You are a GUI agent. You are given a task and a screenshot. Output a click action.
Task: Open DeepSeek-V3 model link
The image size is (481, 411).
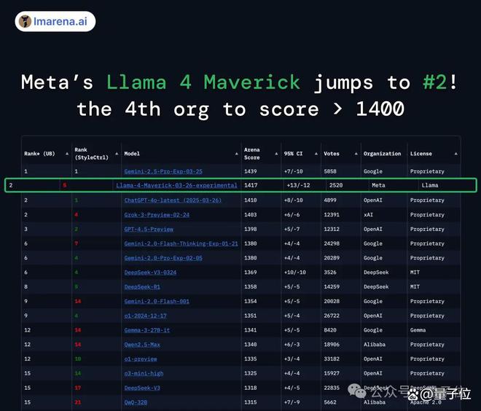click(142, 388)
